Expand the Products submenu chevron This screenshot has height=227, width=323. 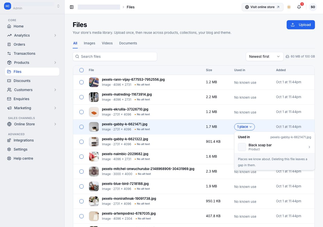pyautogui.click(x=55, y=63)
